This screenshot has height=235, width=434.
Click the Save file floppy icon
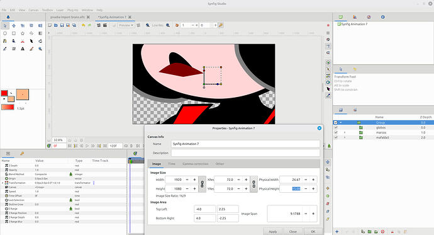tap(62, 25)
